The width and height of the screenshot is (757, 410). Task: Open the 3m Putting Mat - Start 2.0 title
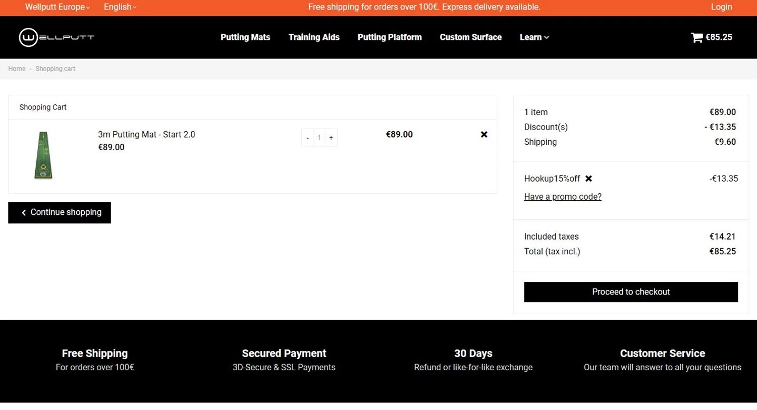click(x=146, y=135)
